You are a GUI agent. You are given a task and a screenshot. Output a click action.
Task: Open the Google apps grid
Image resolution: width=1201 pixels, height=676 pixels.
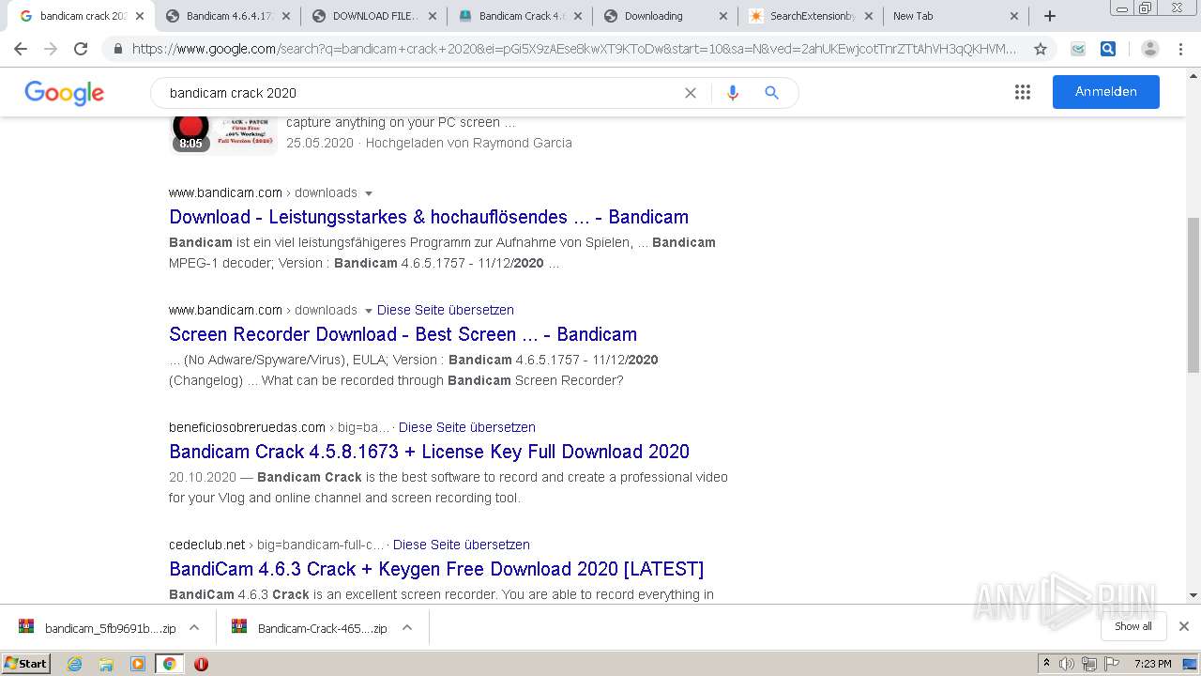1023,92
